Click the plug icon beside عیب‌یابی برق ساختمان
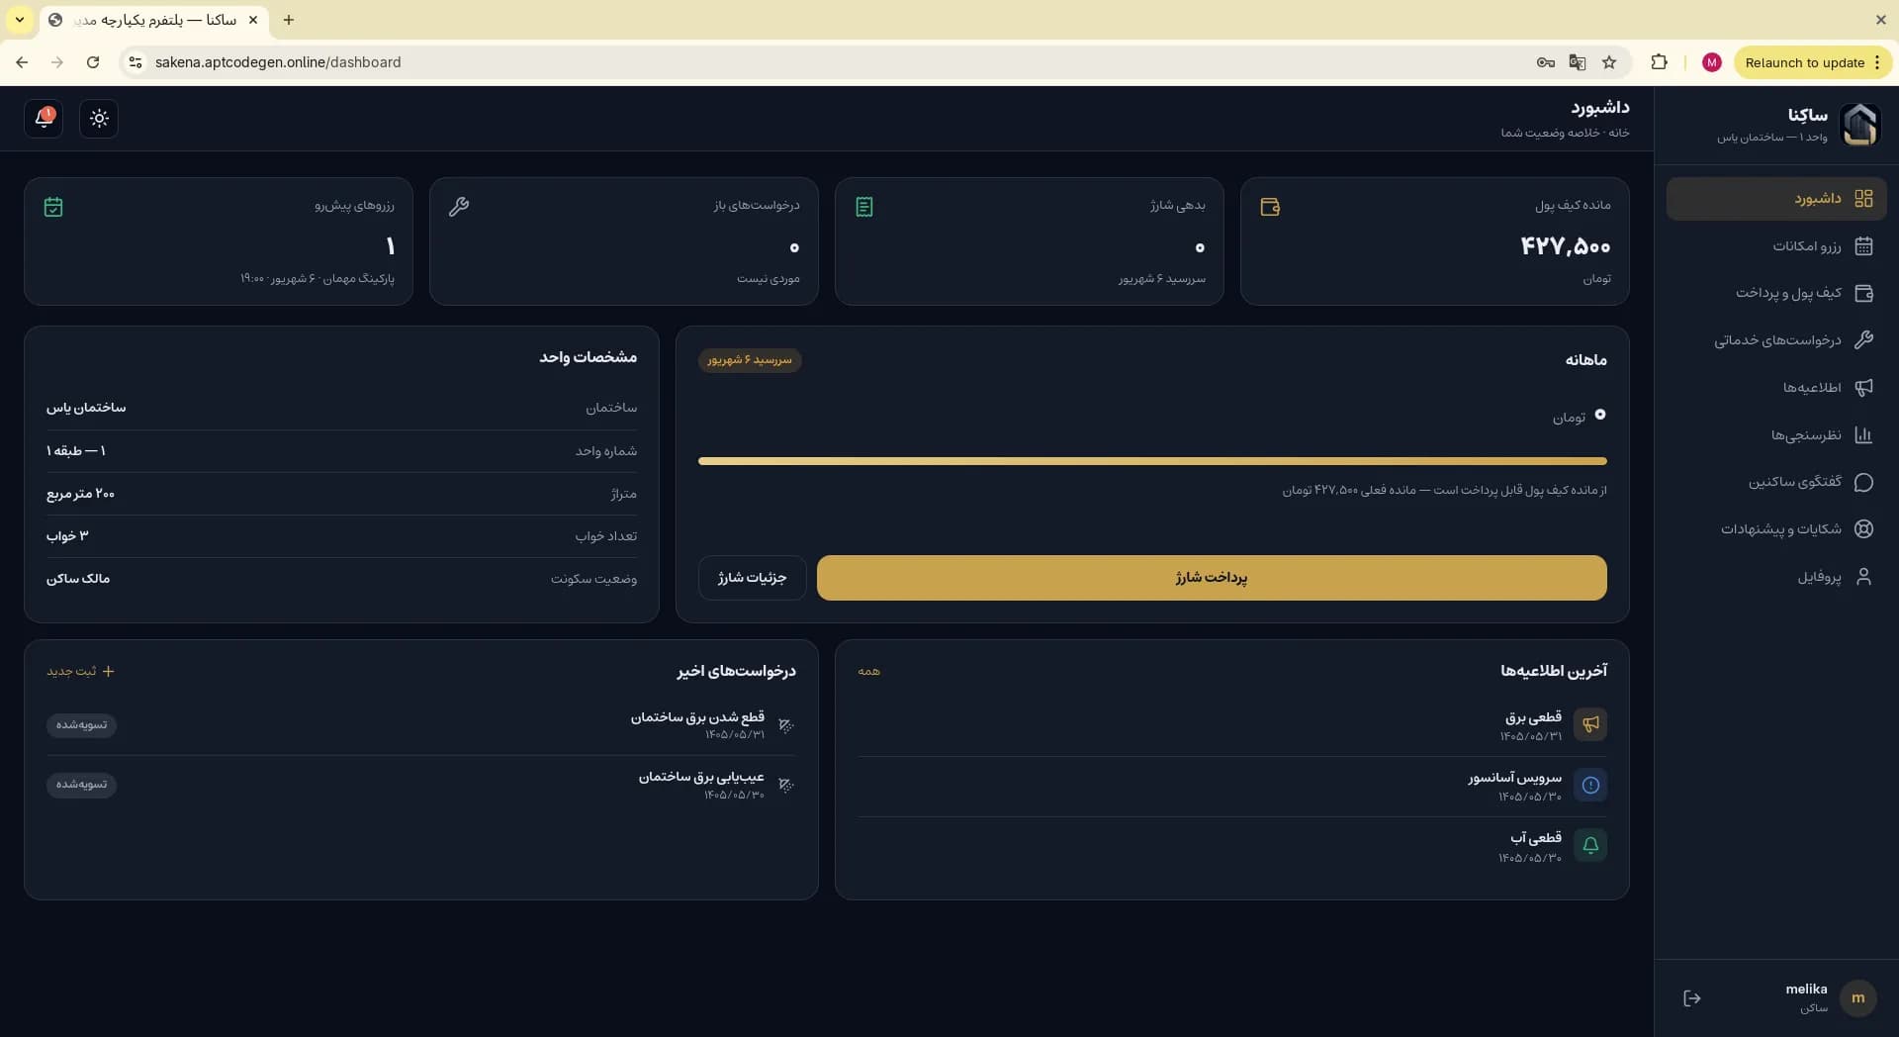The width and height of the screenshot is (1899, 1037). [786, 785]
